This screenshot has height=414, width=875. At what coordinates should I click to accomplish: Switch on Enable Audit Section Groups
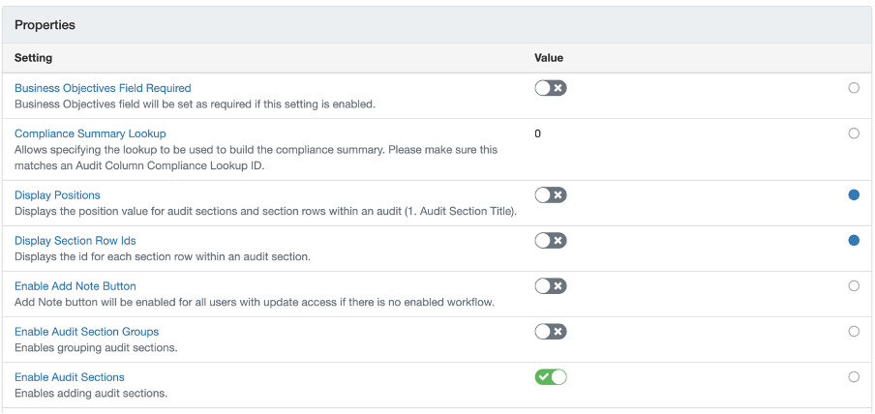pos(551,332)
